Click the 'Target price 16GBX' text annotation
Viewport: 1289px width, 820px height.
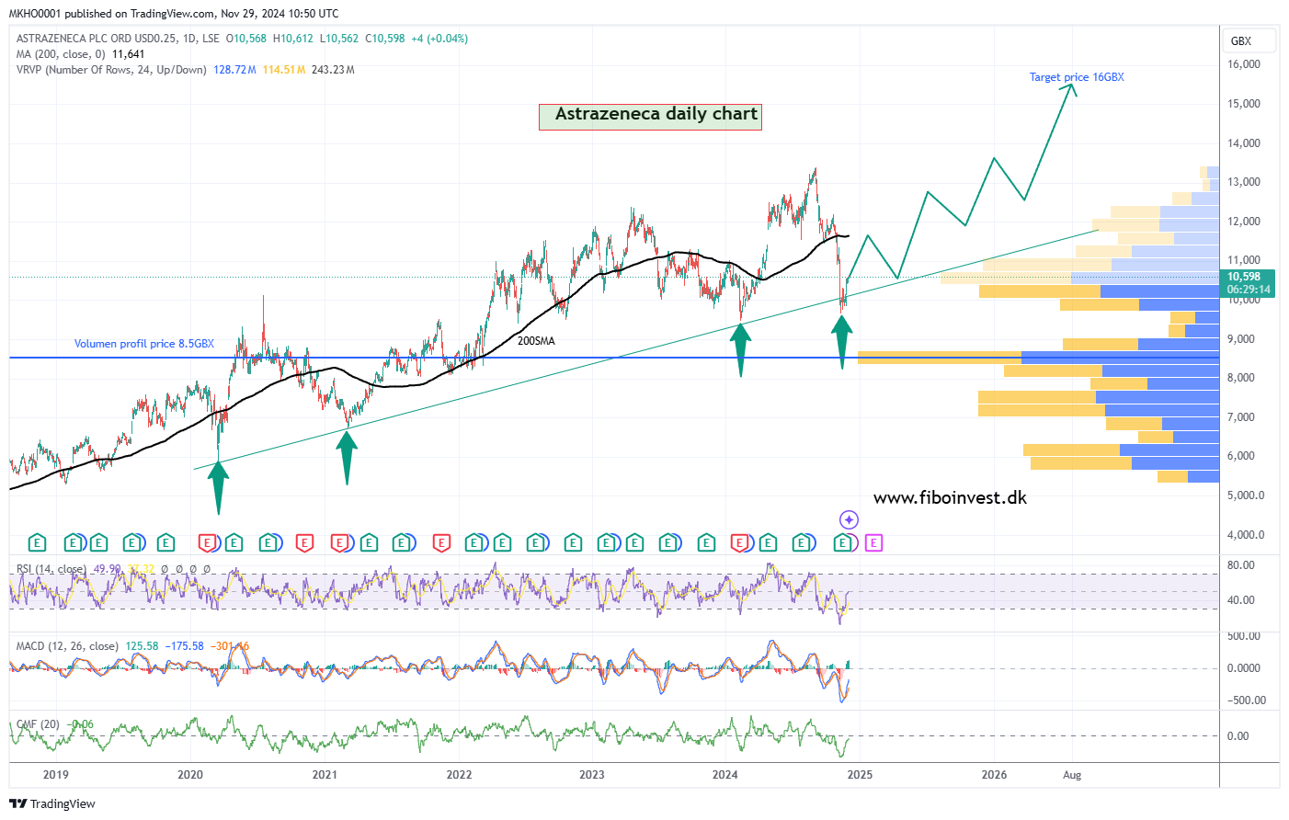(x=1077, y=77)
